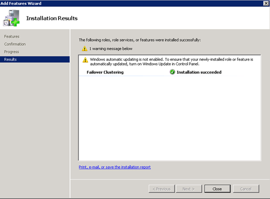The width and height of the screenshot is (270, 199).
Task: Click the disabled Previous button
Action: [x=161, y=189]
